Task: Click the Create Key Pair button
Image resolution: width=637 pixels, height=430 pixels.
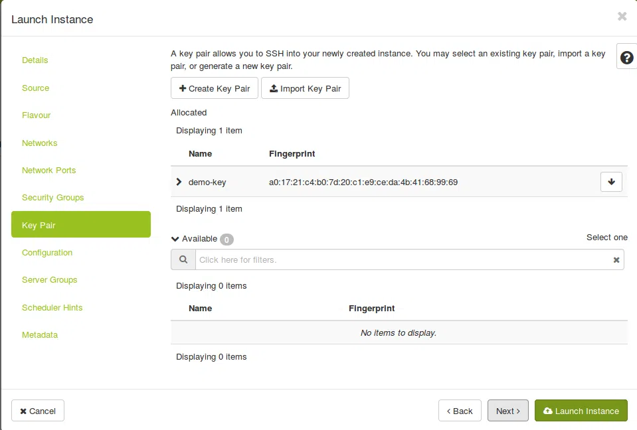Action: click(x=215, y=88)
